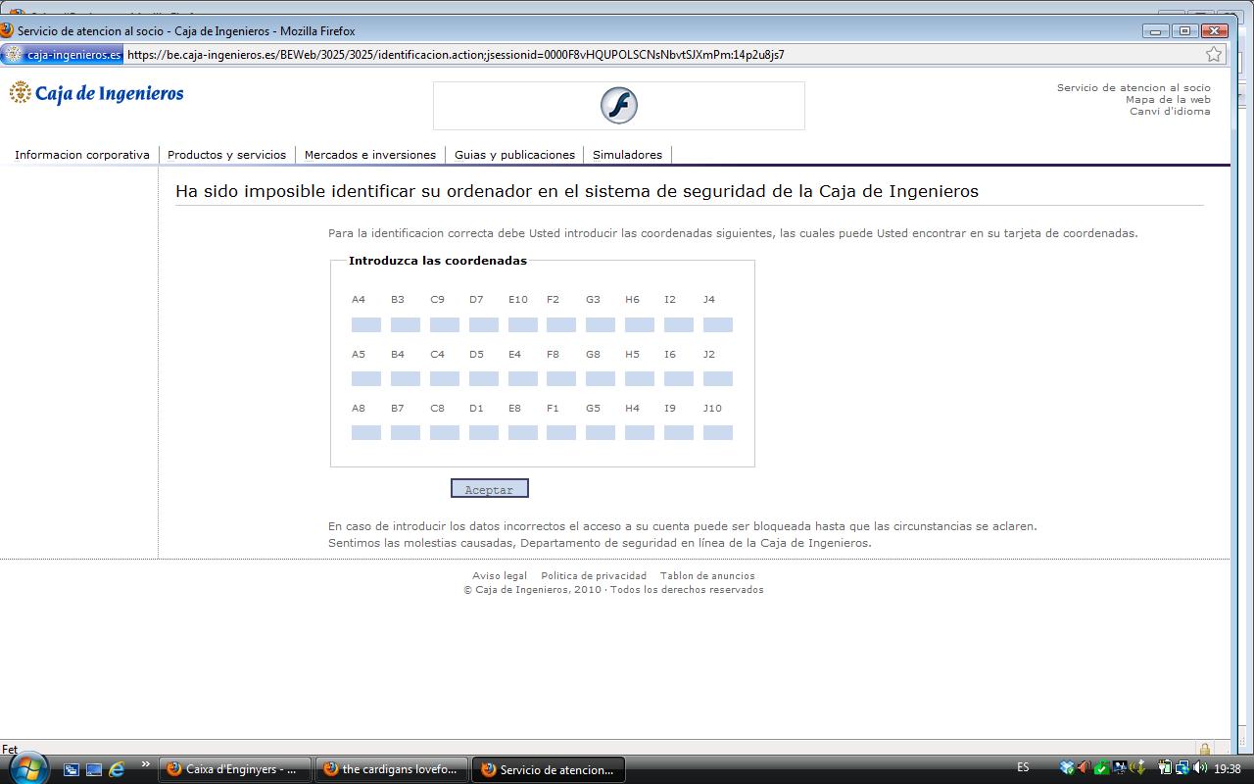The image size is (1254, 784).
Task: Open the Productos y servicios menu
Action: (226, 155)
